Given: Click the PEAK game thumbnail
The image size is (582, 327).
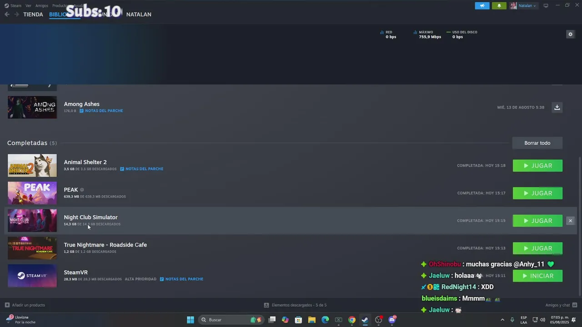Looking at the screenshot, I should click(x=32, y=193).
